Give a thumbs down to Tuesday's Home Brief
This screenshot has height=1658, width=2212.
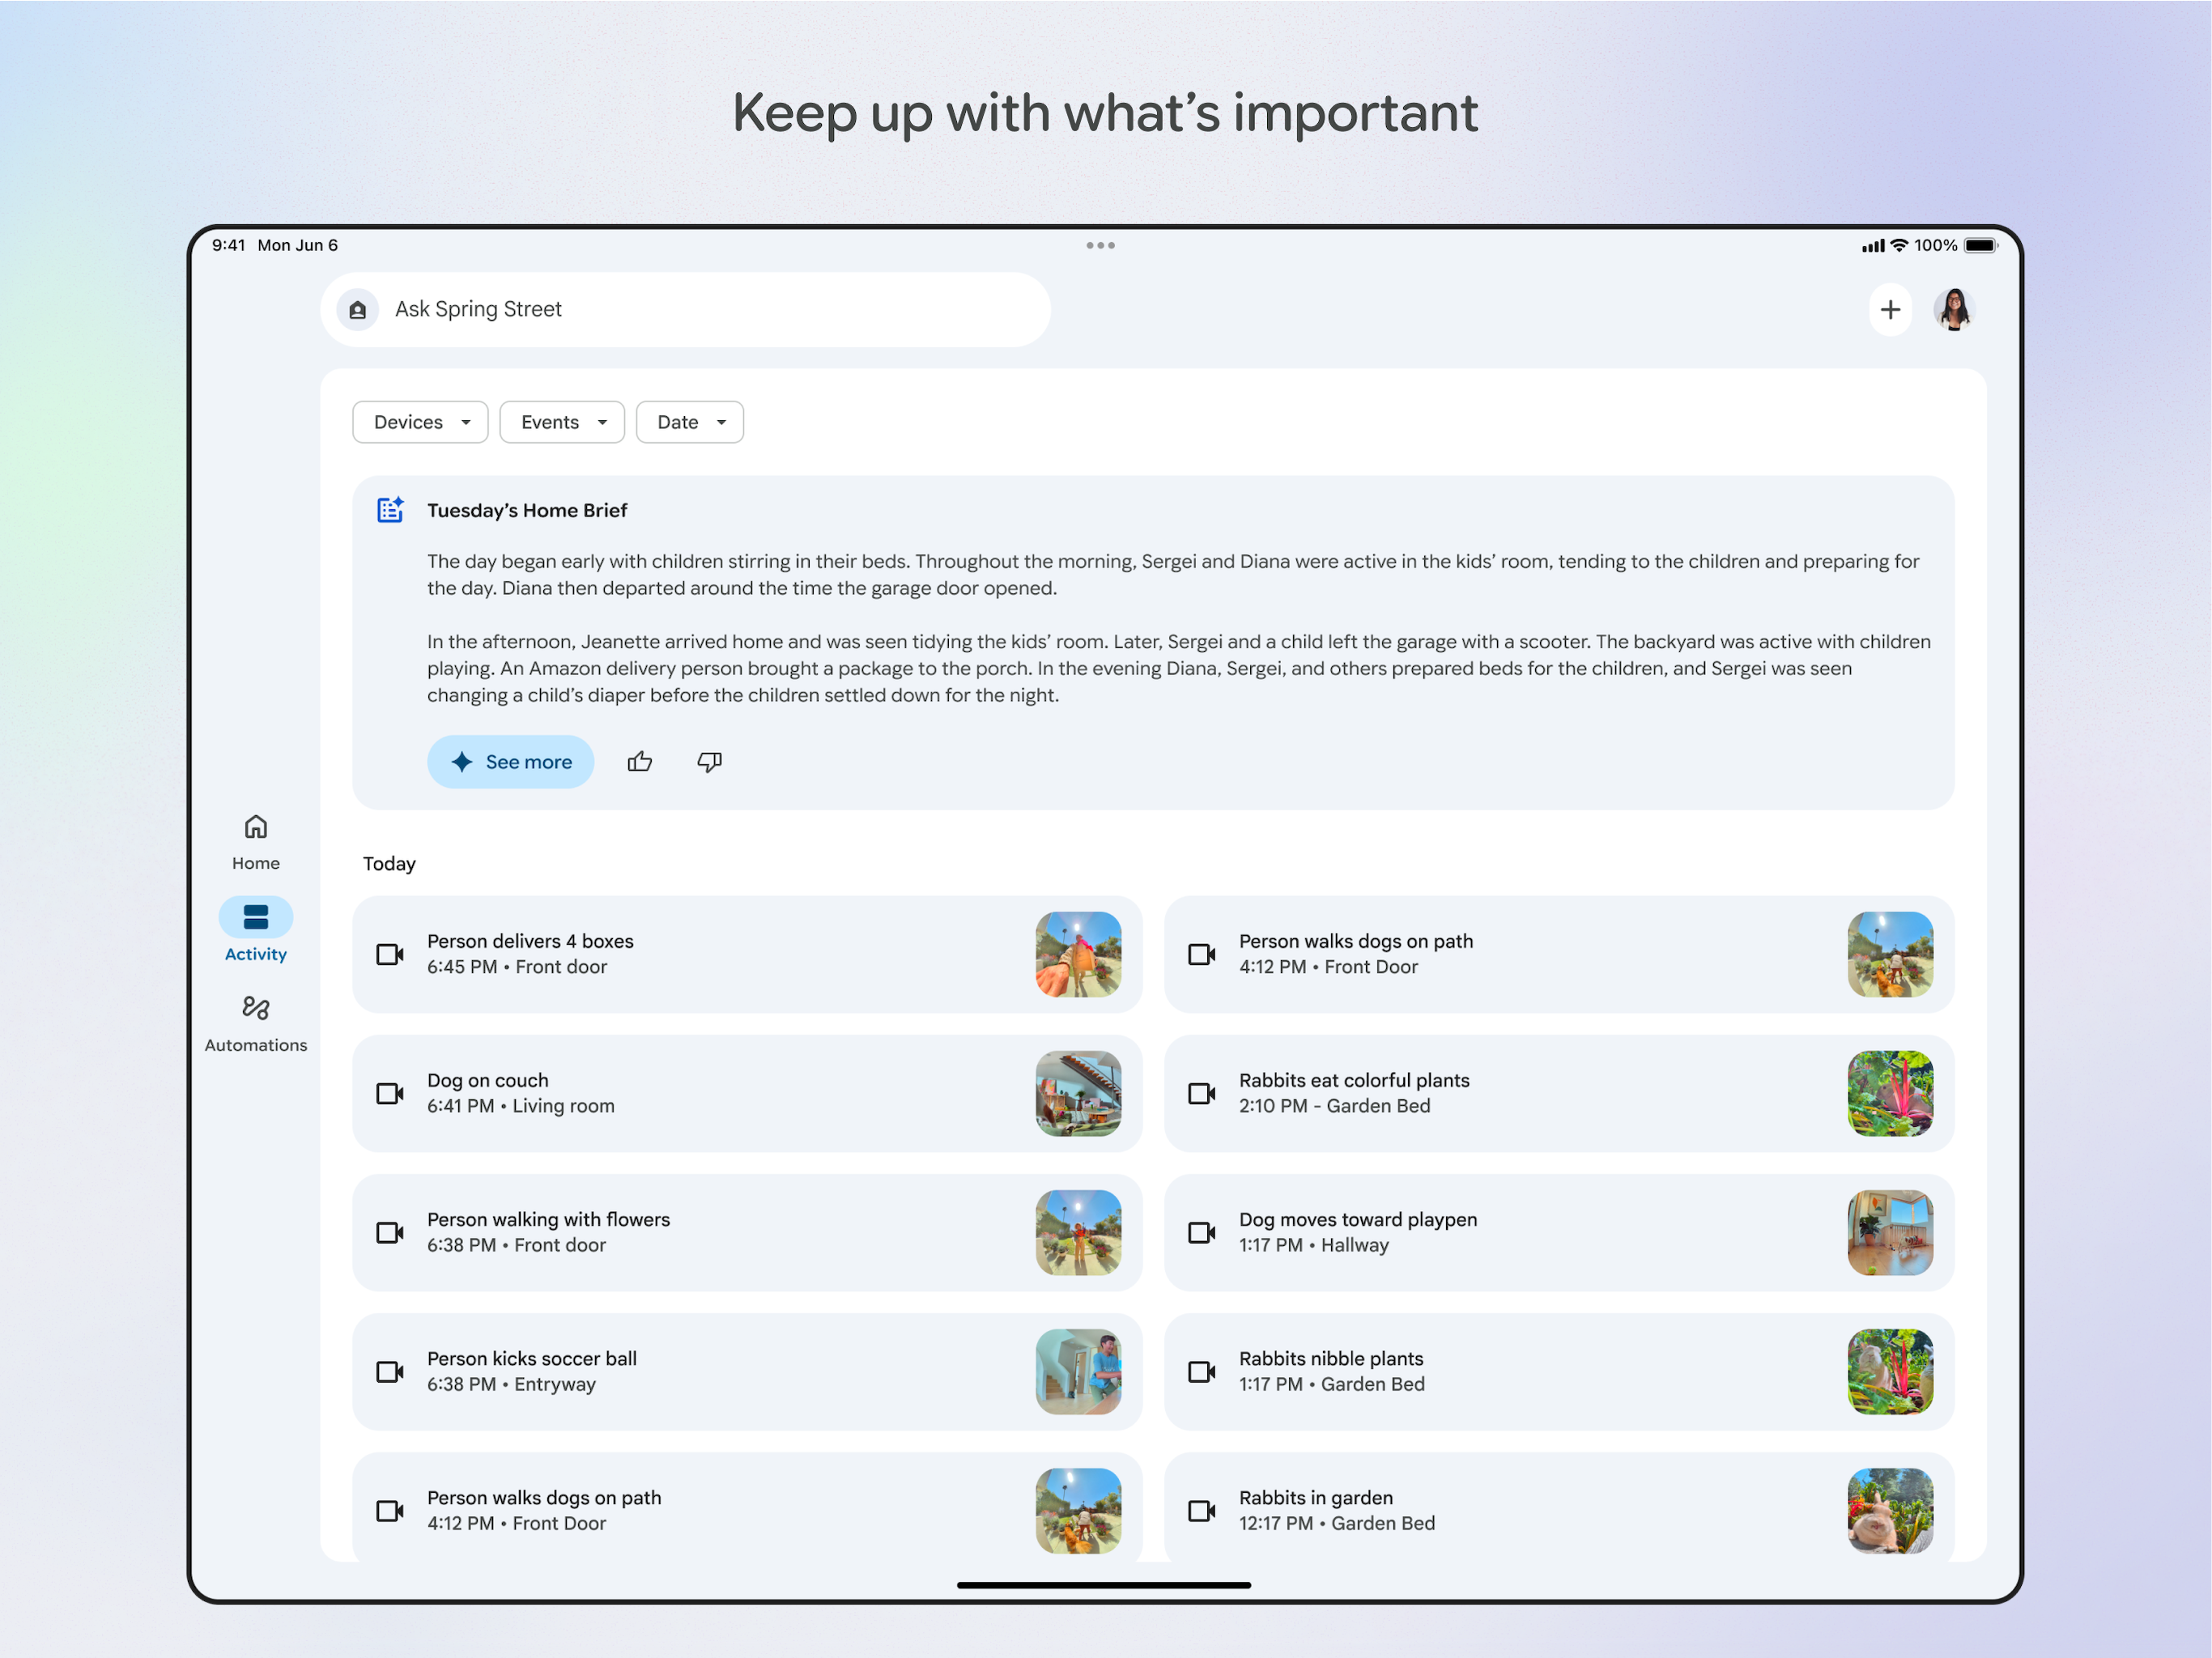click(709, 761)
